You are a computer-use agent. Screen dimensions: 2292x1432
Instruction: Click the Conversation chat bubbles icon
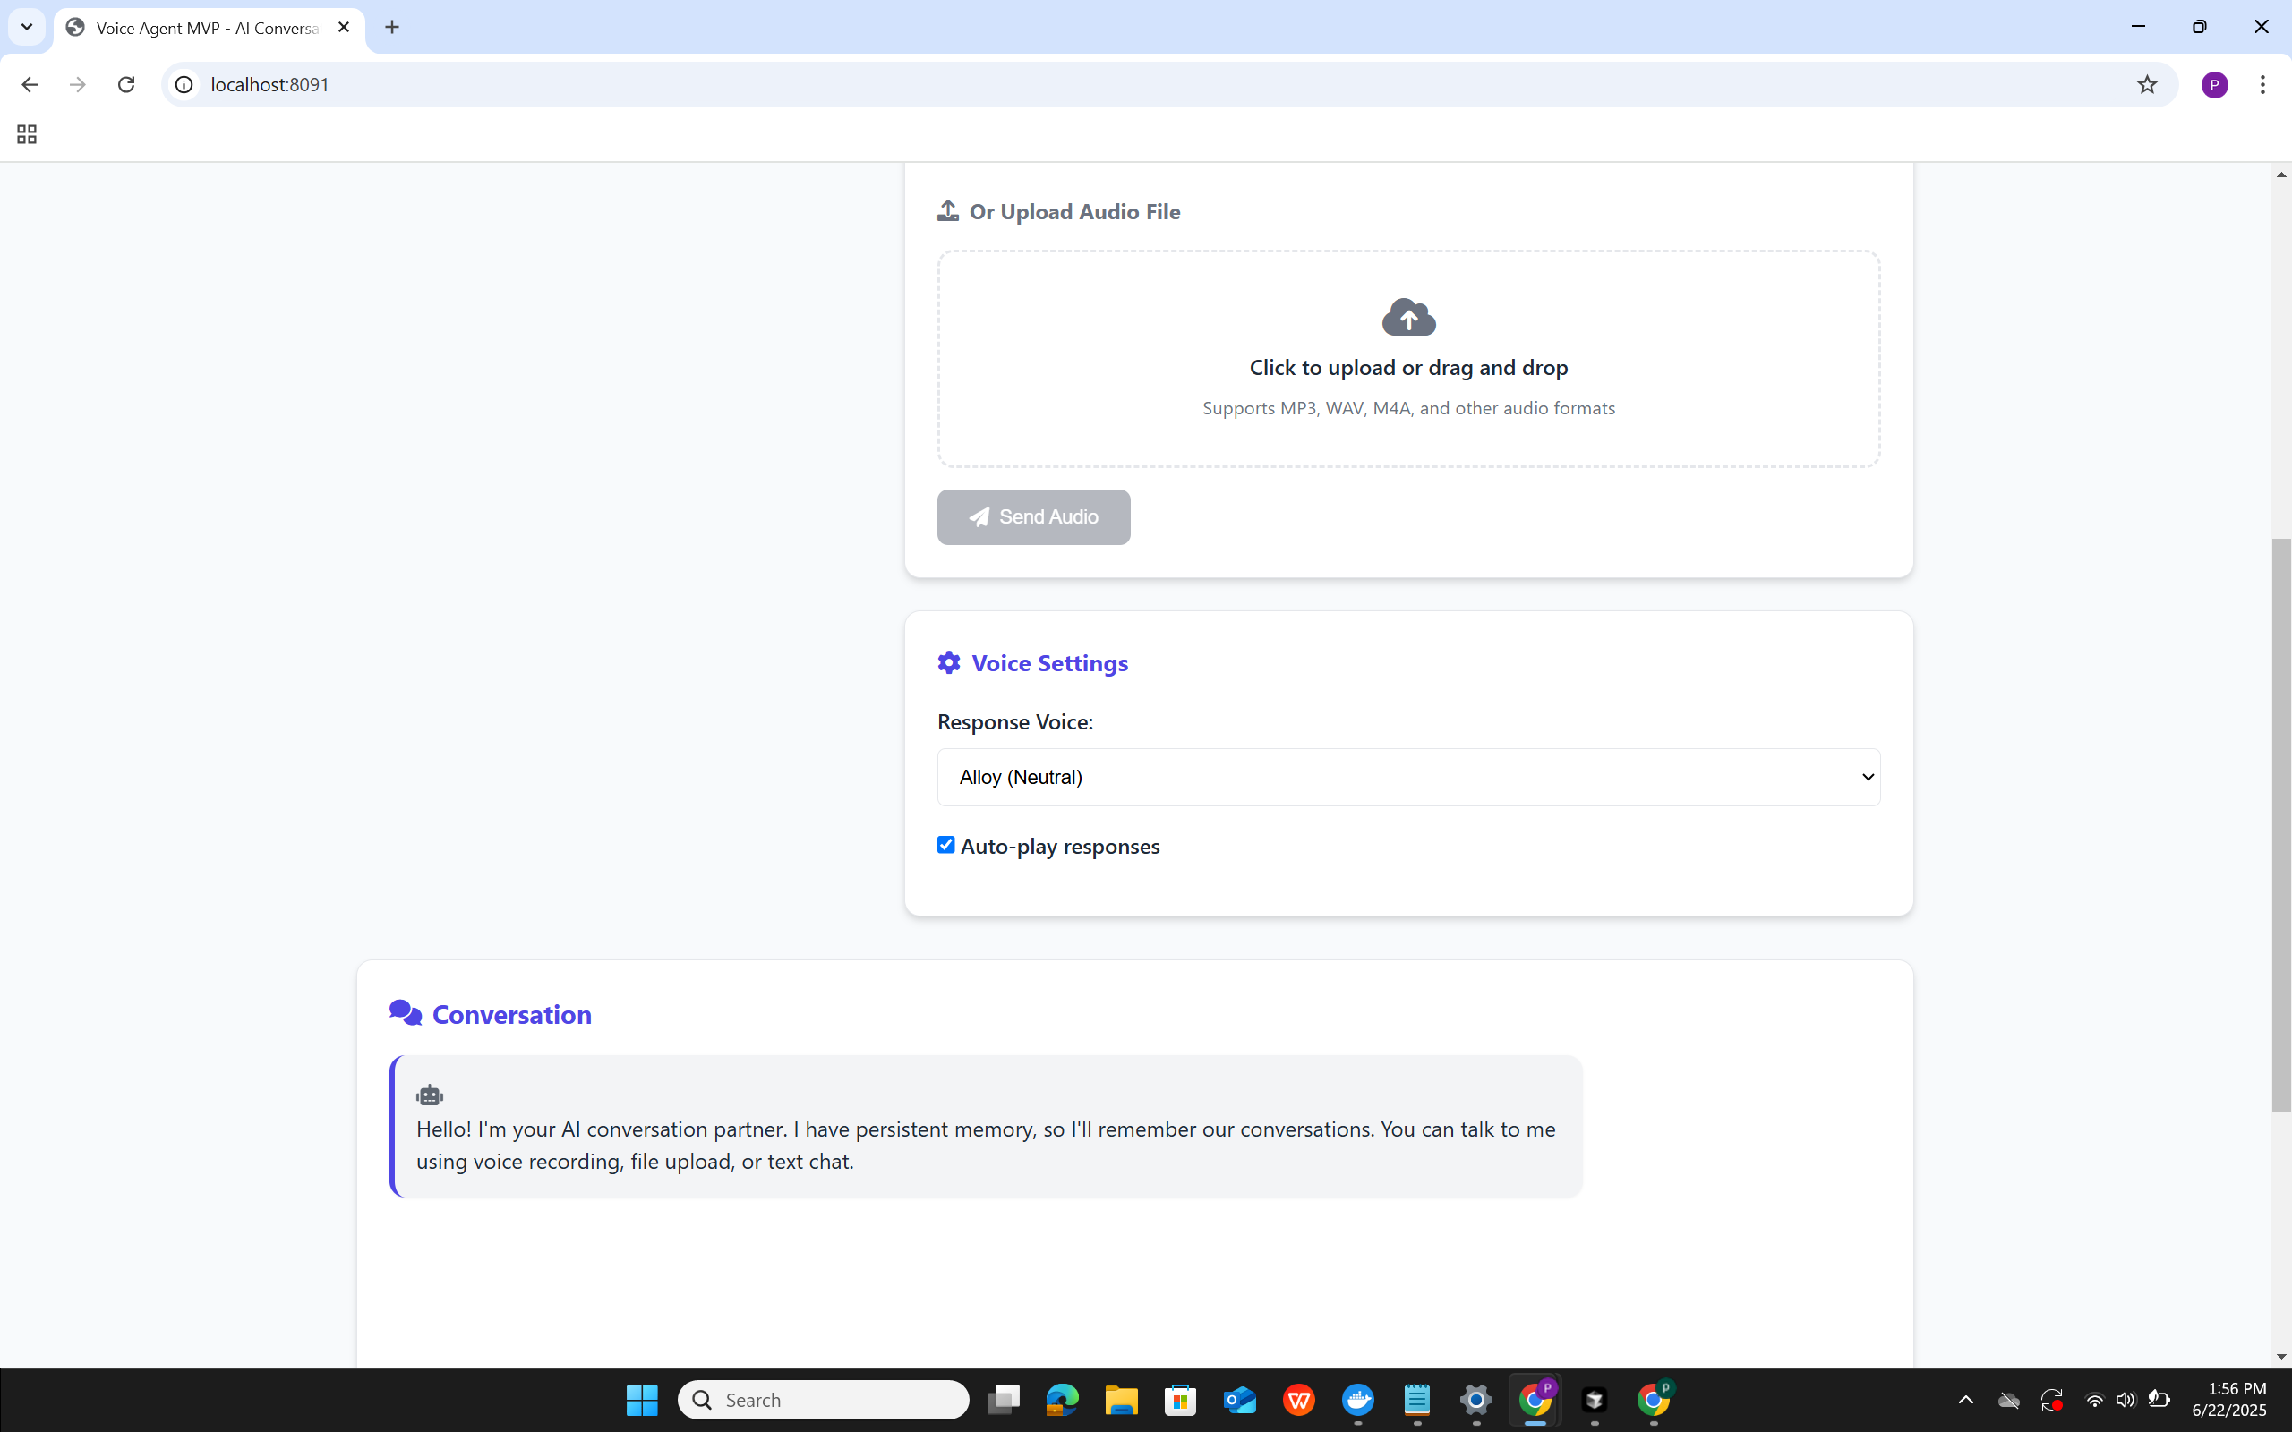pos(406,1013)
